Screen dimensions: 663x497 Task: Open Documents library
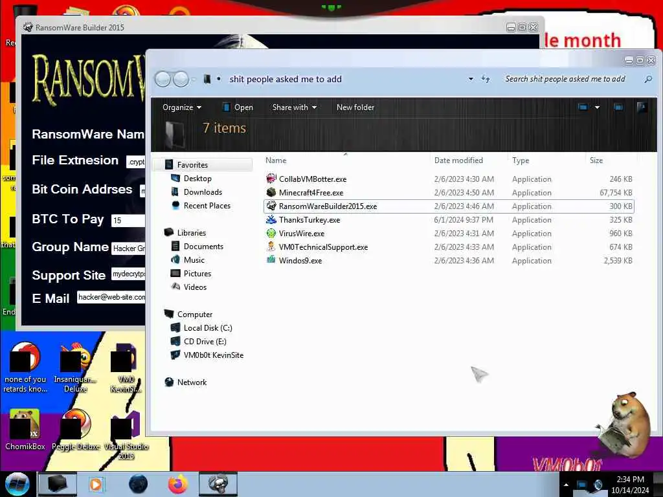tap(203, 246)
